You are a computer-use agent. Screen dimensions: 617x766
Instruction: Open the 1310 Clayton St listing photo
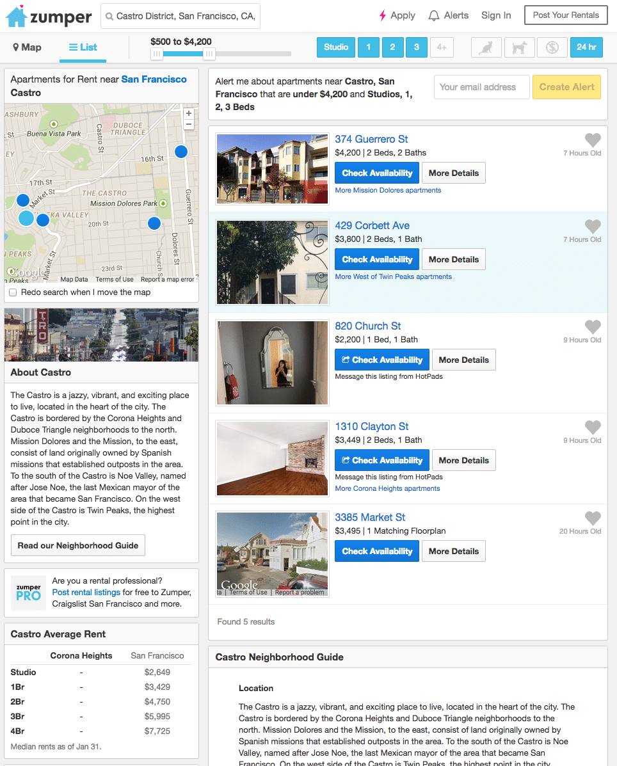[x=272, y=459]
